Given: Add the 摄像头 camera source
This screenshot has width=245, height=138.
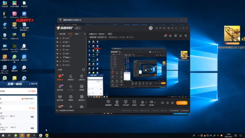Looking at the screenshot, I should point(117,103).
